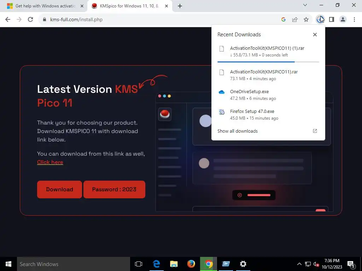Reload the current page
The image size is (362, 271).
click(30, 19)
